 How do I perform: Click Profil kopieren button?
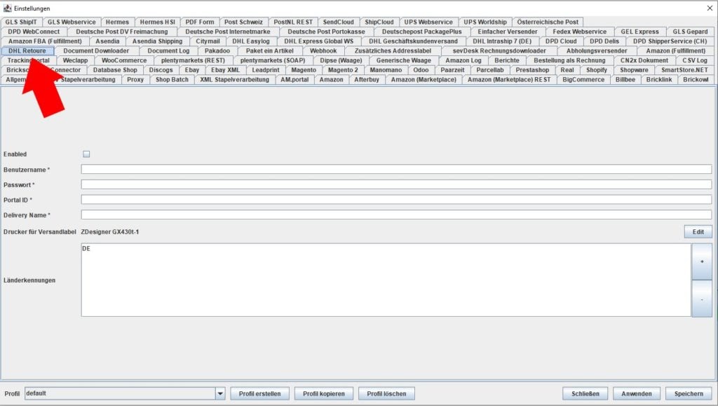pyautogui.click(x=324, y=393)
